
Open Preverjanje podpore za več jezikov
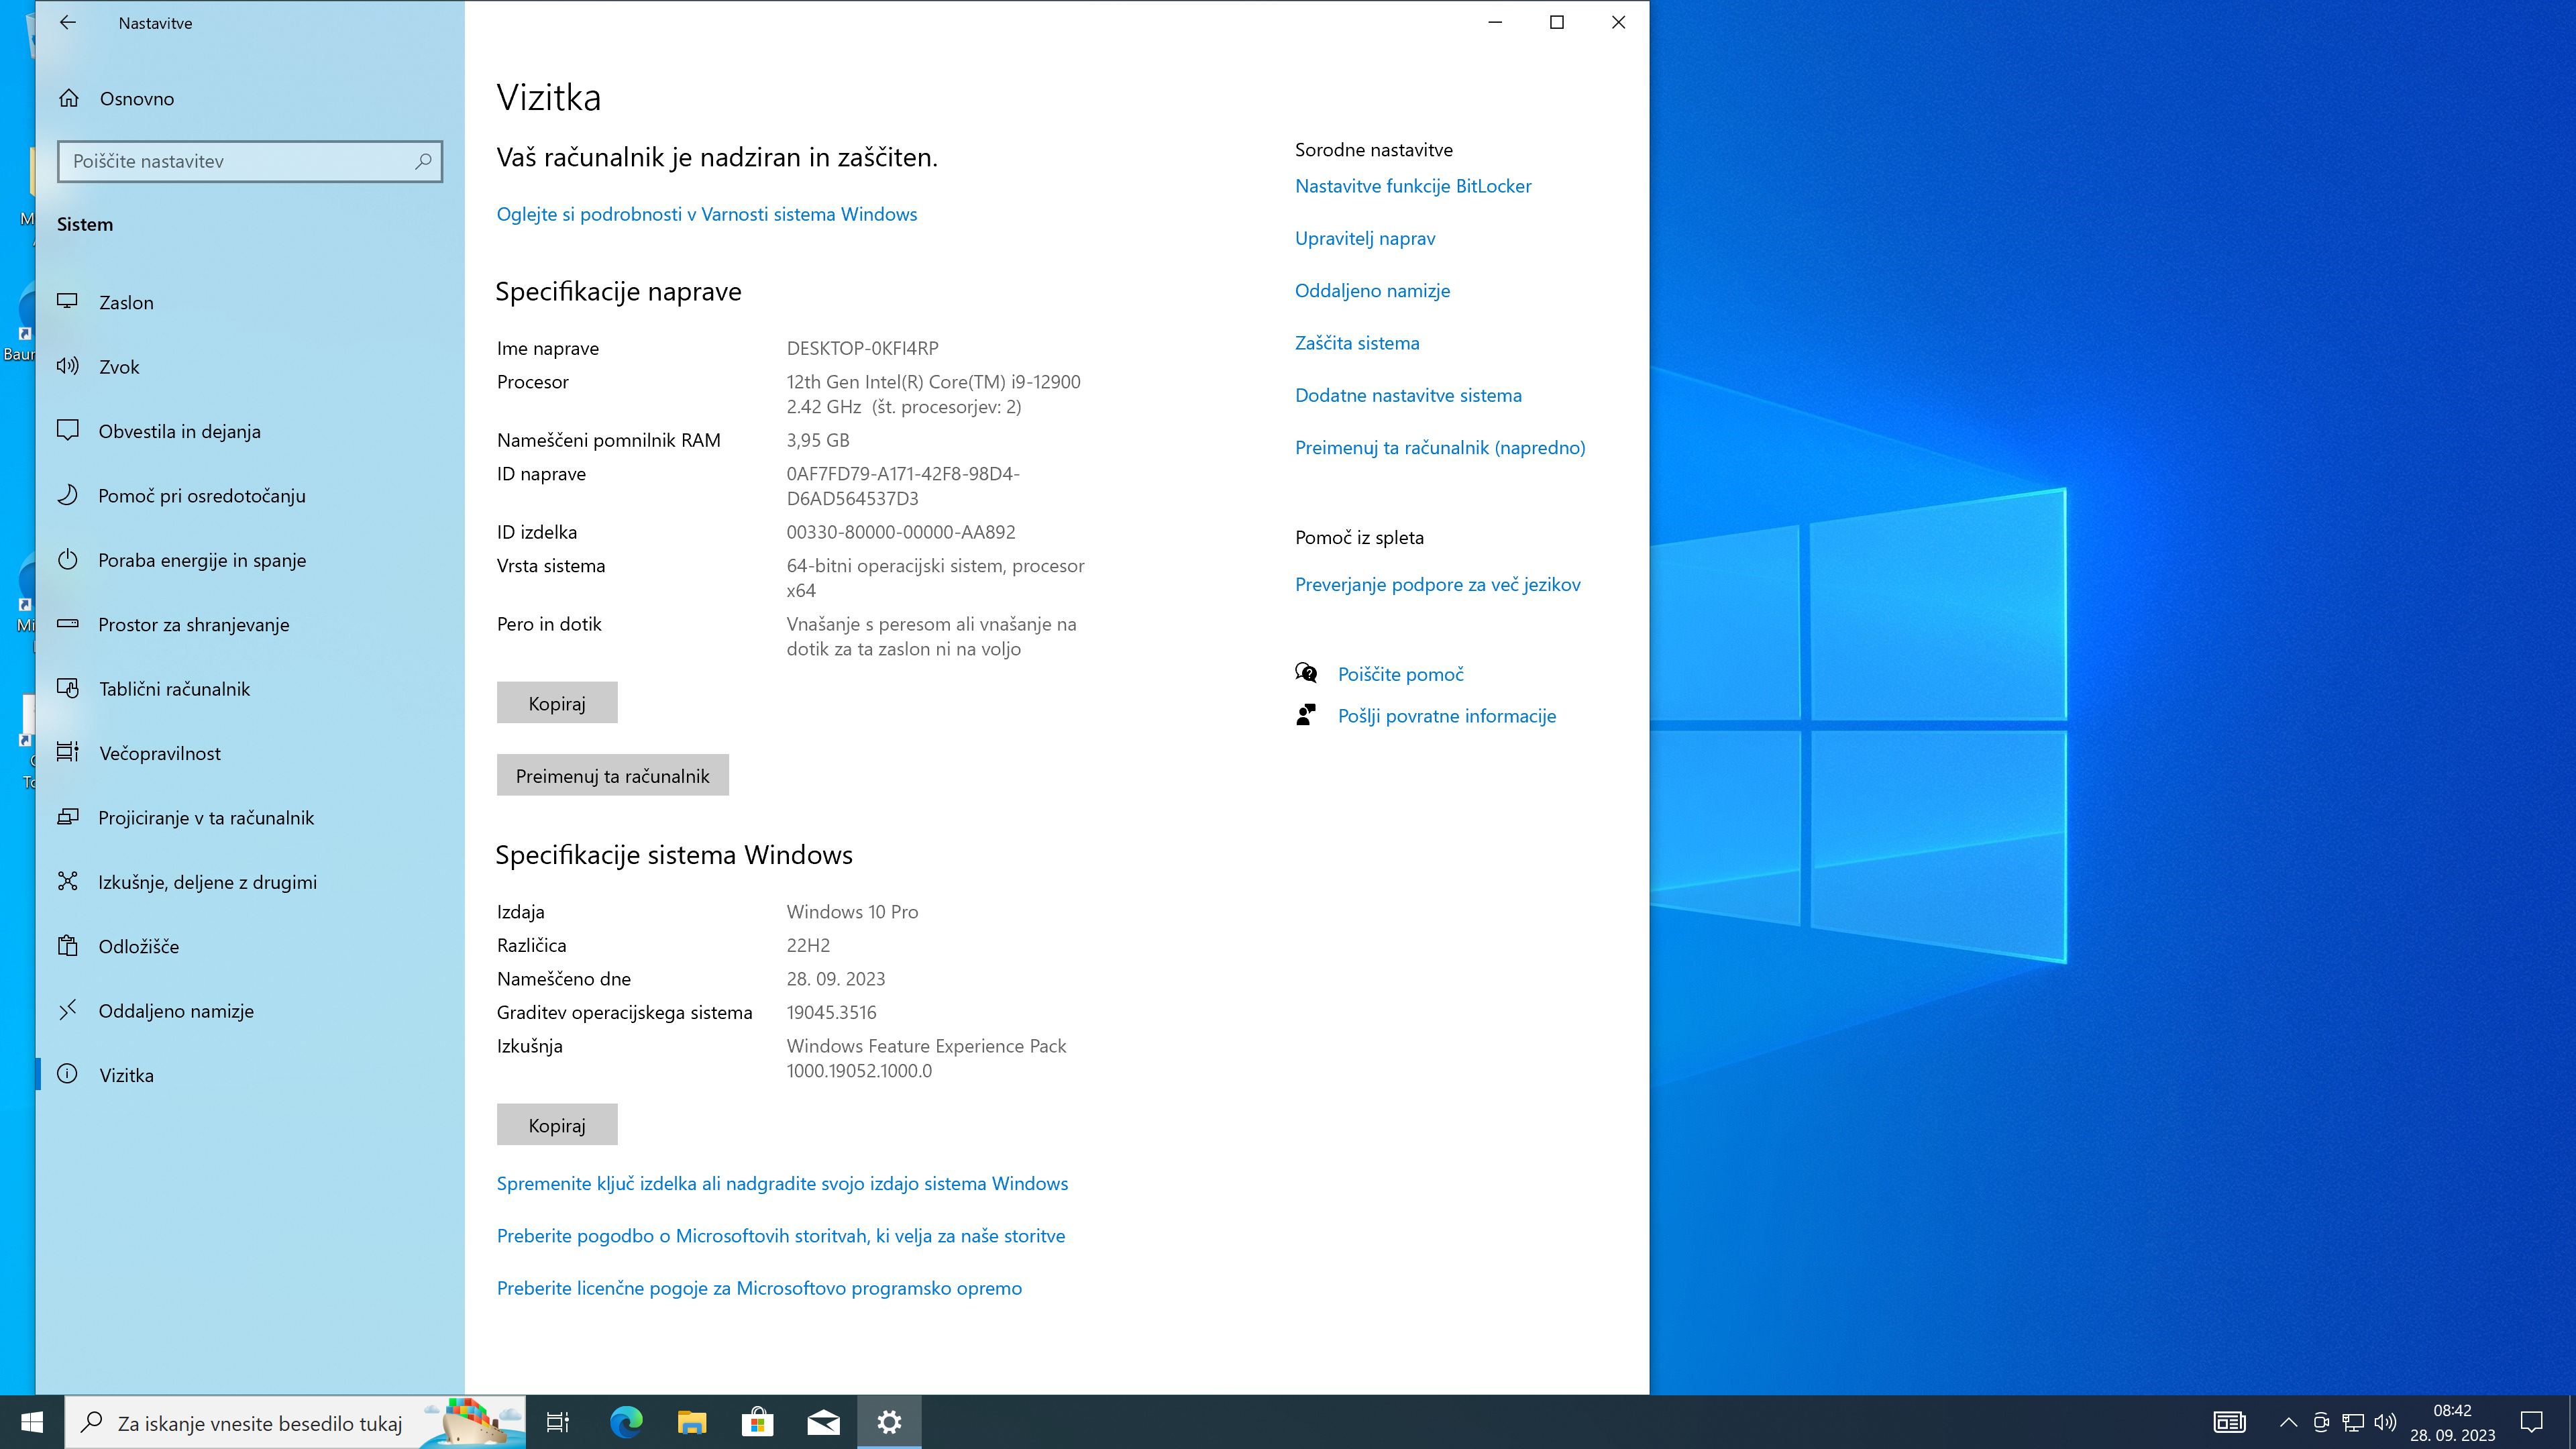click(1437, 585)
